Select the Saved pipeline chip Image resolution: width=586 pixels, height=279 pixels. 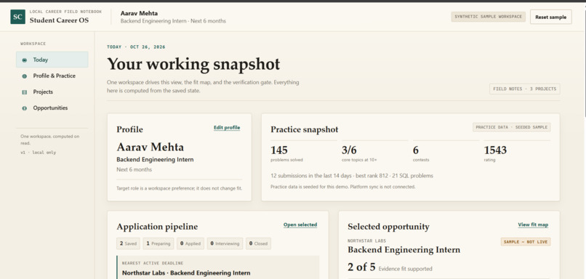tap(128, 243)
